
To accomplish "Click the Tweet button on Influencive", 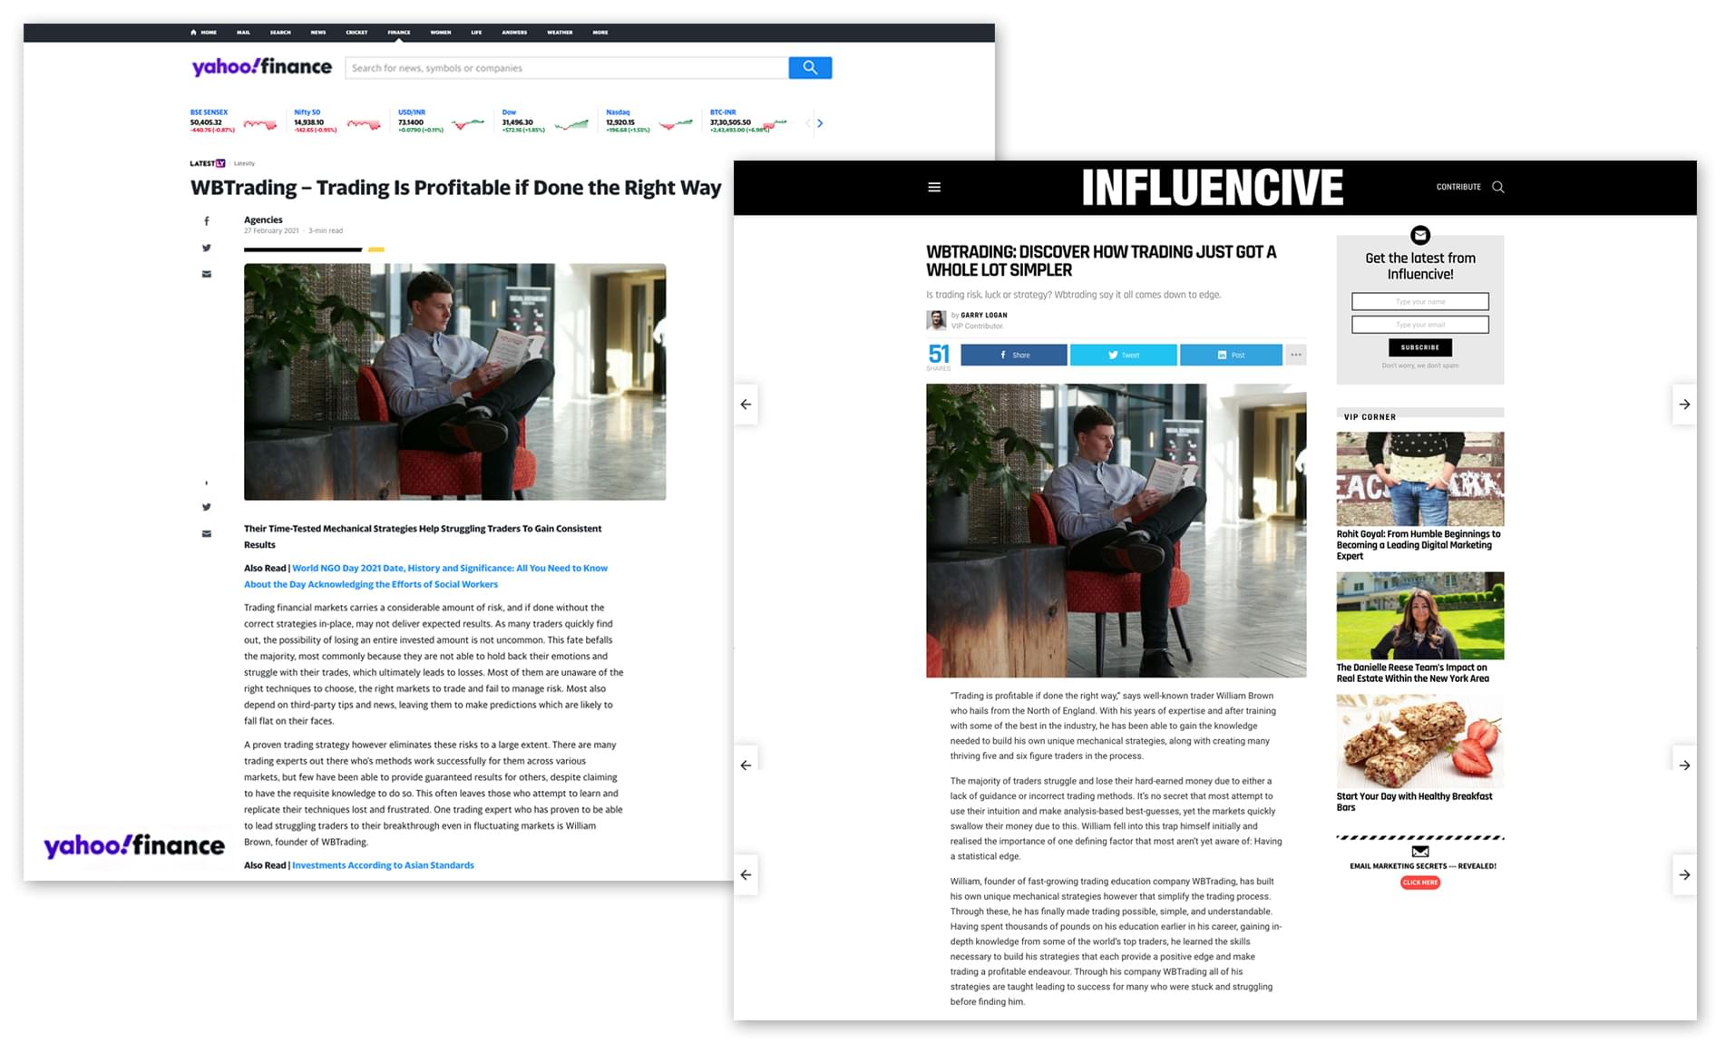I will click(1124, 355).
